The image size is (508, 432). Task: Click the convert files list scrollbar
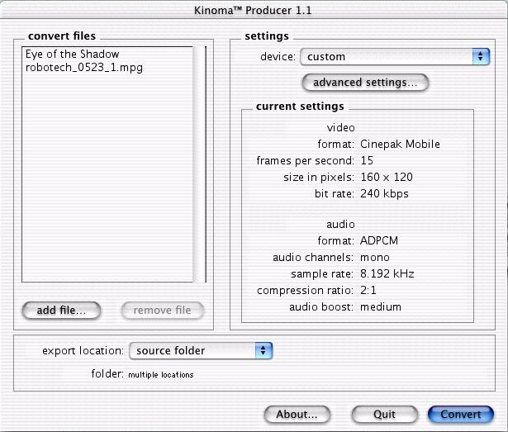(199, 164)
